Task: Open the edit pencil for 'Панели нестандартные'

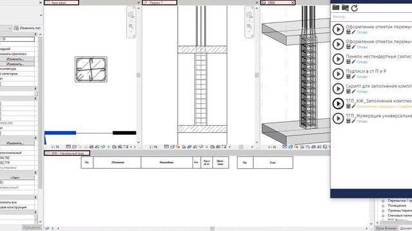Action: pyautogui.click(x=353, y=62)
